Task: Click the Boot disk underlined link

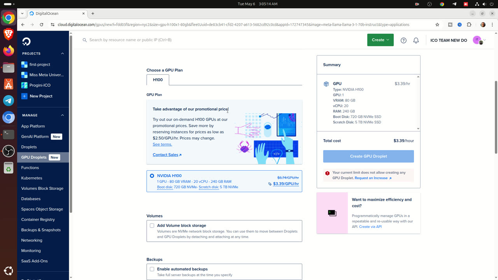Action: 165,187
